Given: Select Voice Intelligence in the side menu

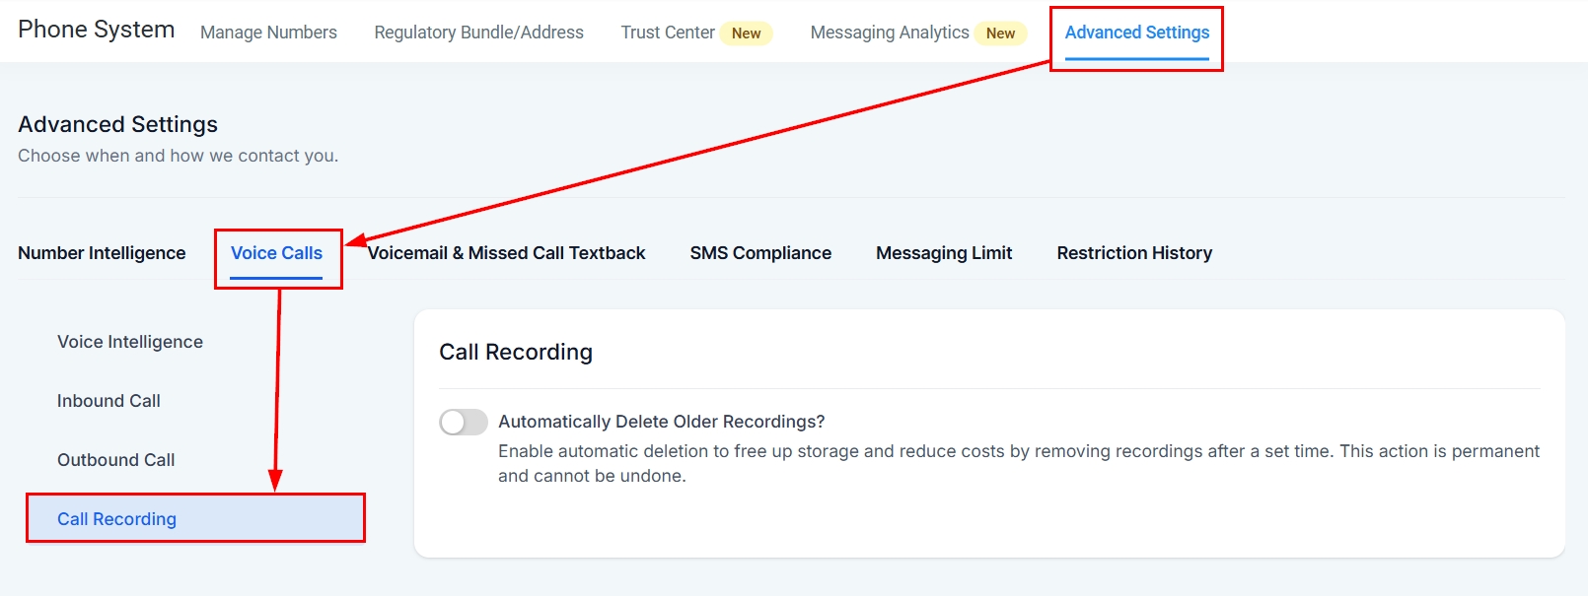Looking at the screenshot, I should pos(130,342).
